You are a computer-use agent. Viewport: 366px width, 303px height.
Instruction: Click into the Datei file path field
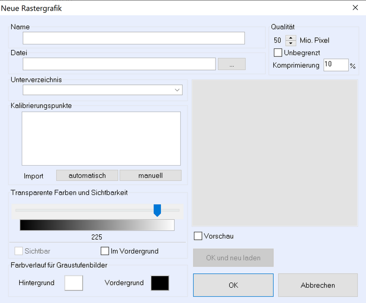[x=119, y=64]
